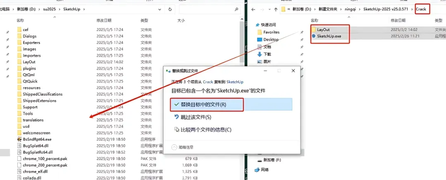Screen dimensions: 446x180
Task: Click the « overflow chevron in right address bar
Action: (x=289, y=10)
